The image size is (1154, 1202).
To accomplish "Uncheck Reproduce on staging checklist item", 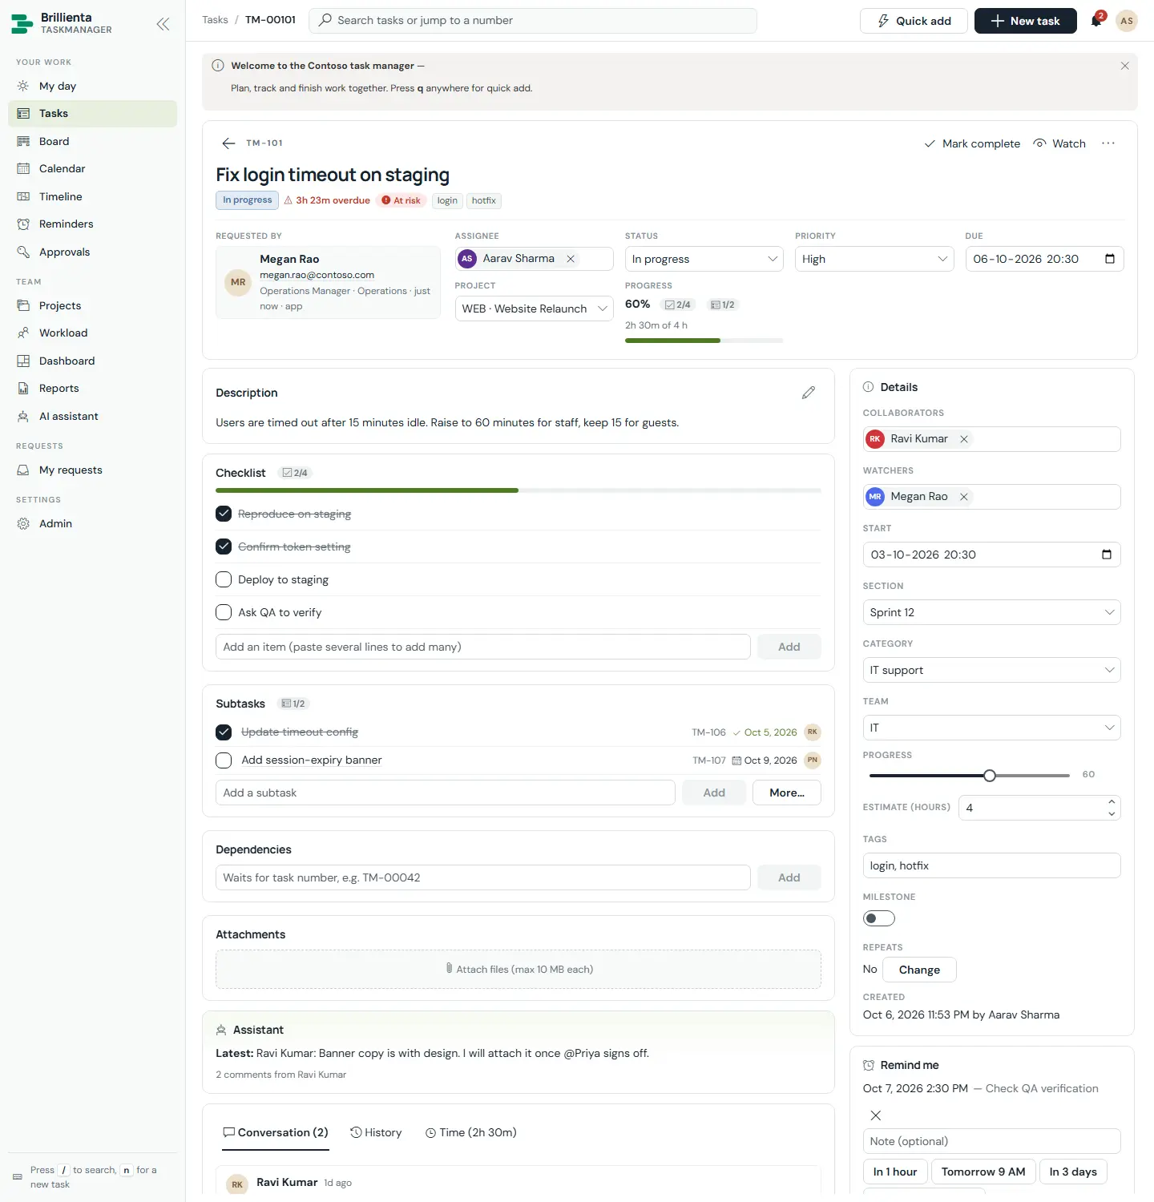I will pos(224,514).
